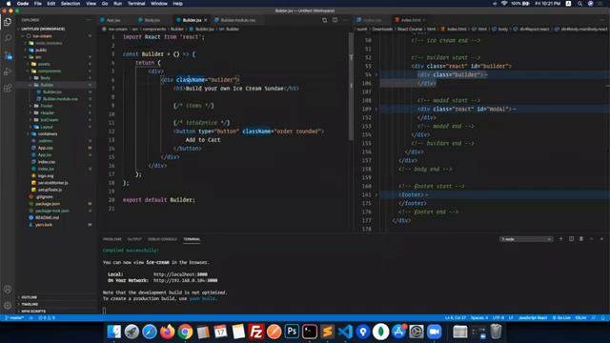Open package.json in the explorer

[48, 204]
